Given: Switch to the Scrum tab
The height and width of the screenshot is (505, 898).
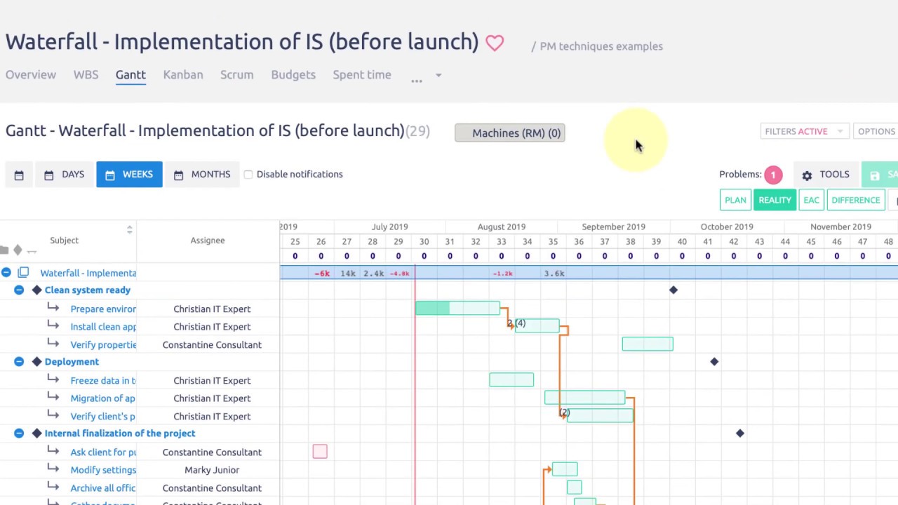Looking at the screenshot, I should (237, 75).
